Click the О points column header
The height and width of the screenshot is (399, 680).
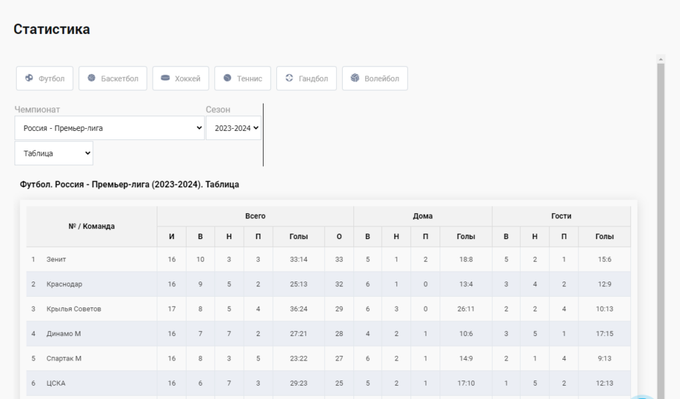339,236
